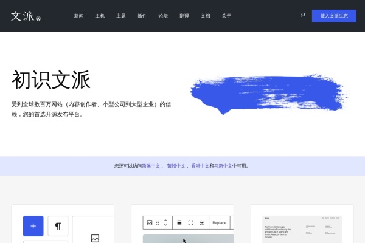Click the paragraph pilcrow icon
This screenshot has width=365, height=243.
click(58, 226)
